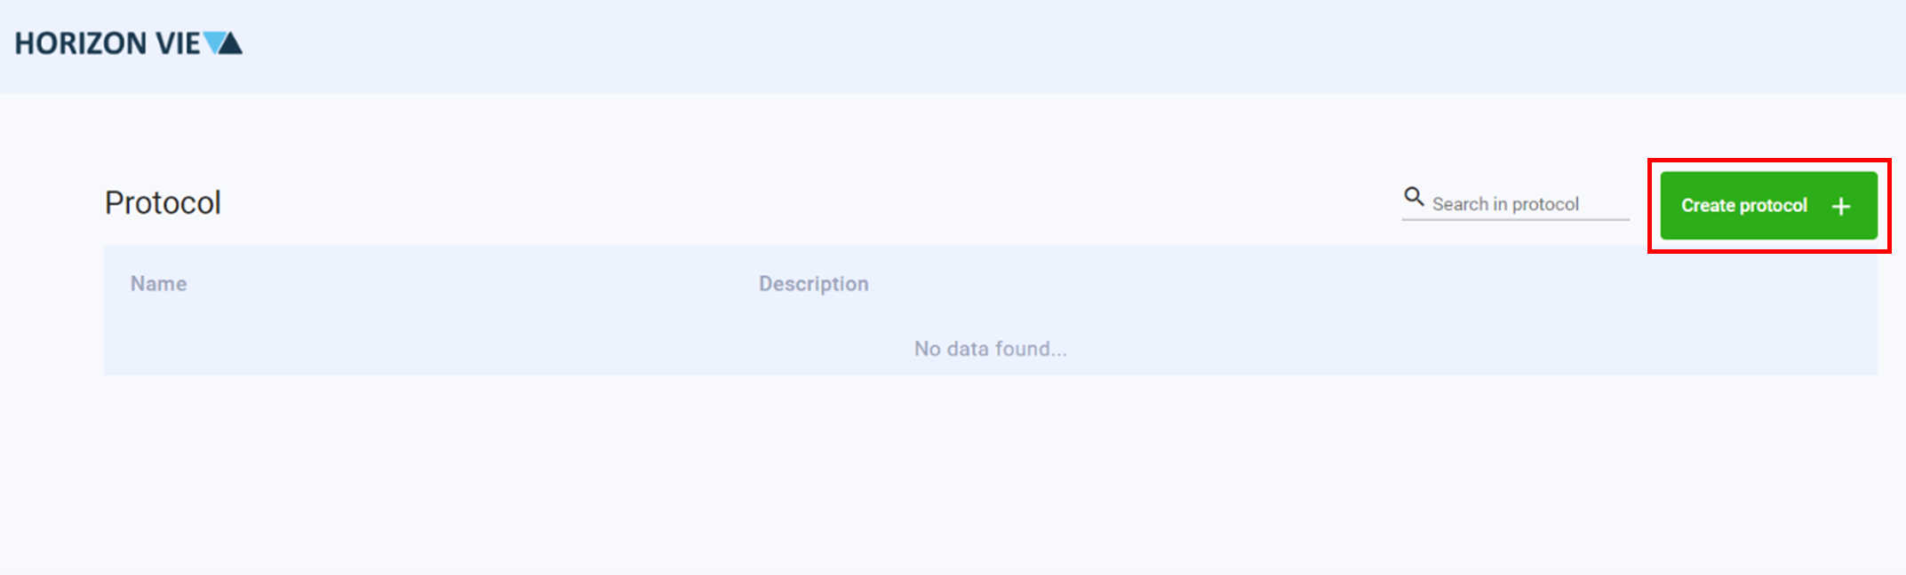The width and height of the screenshot is (1906, 575).
Task: Sort by the Description column header
Action: coord(813,284)
